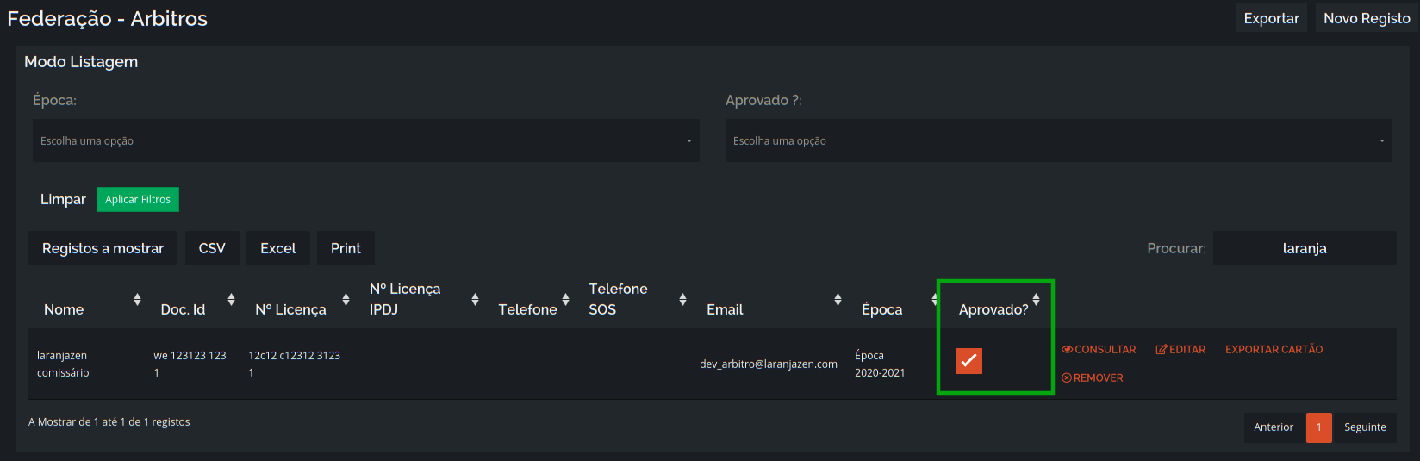Sort by the Telefone SOS column arrows

[682, 299]
